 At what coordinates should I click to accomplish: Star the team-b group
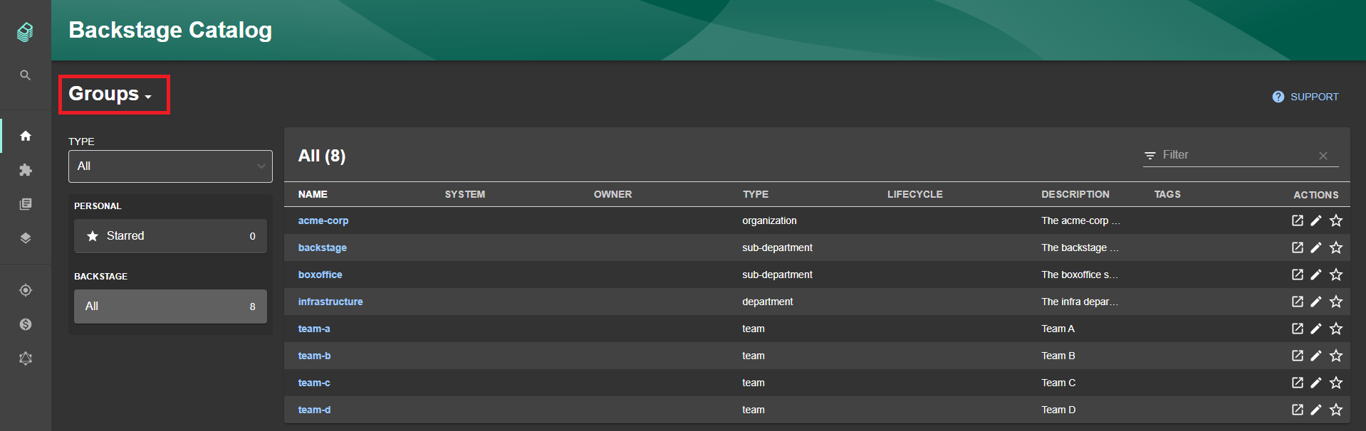[1336, 356]
